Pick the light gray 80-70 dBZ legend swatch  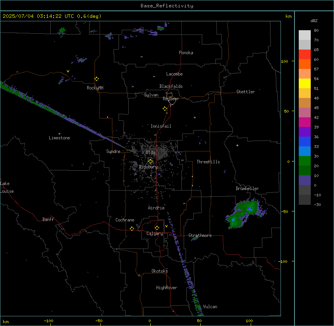305,35
